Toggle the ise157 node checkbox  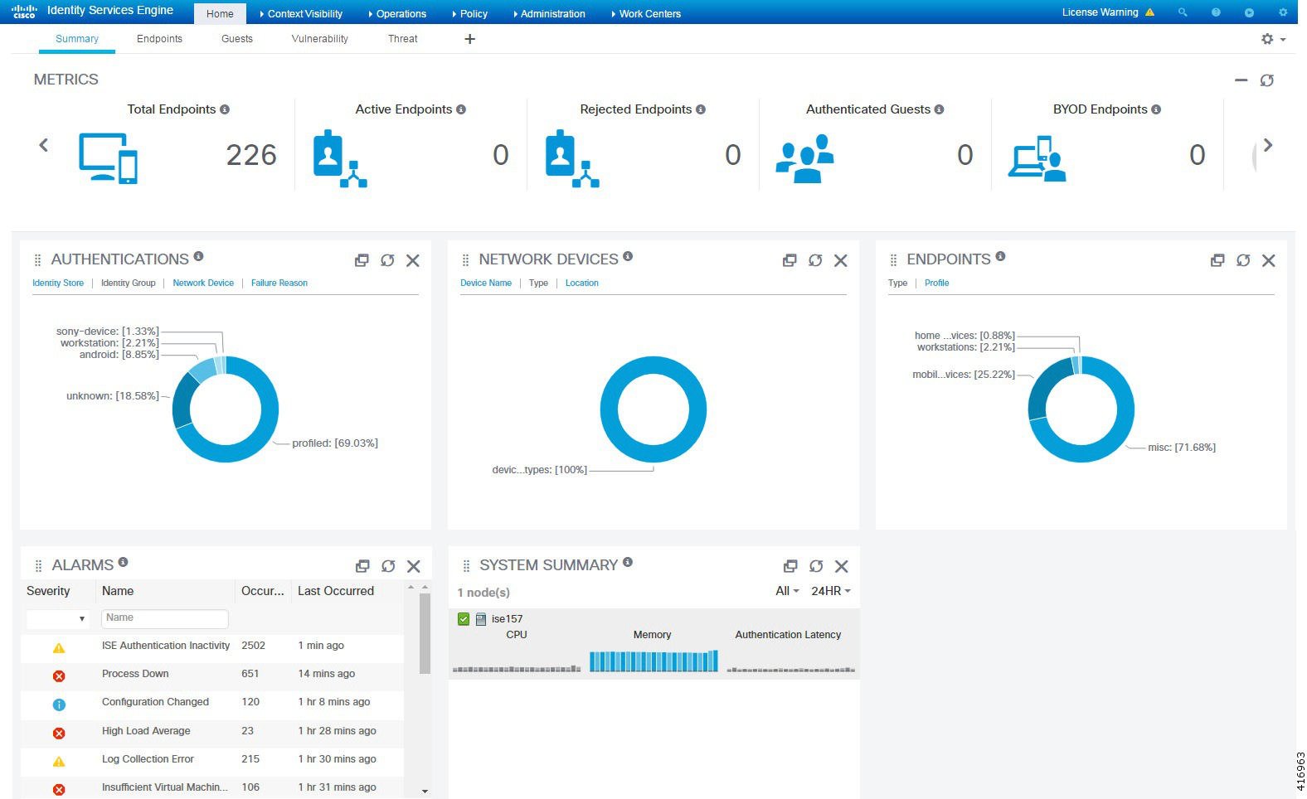[464, 619]
